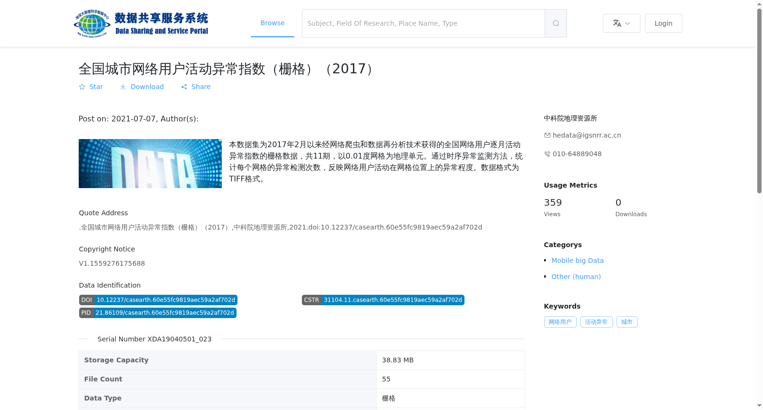Click the Data Sharing and Service Portal logo

pyautogui.click(x=141, y=23)
